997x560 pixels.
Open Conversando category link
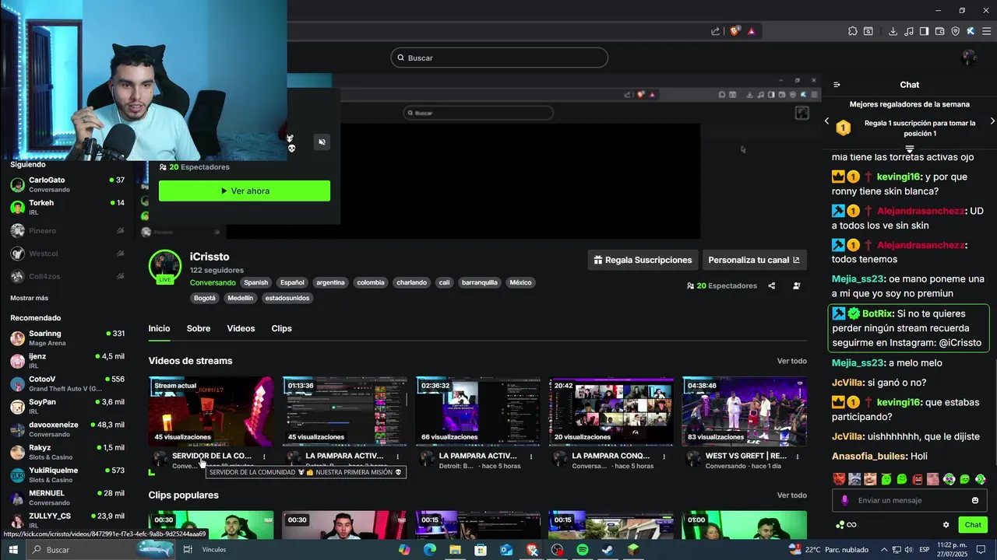pyautogui.click(x=213, y=282)
